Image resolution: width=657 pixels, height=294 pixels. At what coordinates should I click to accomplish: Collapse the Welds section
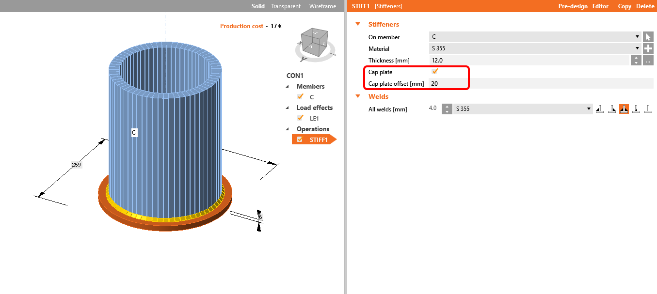[x=358, y=96]
